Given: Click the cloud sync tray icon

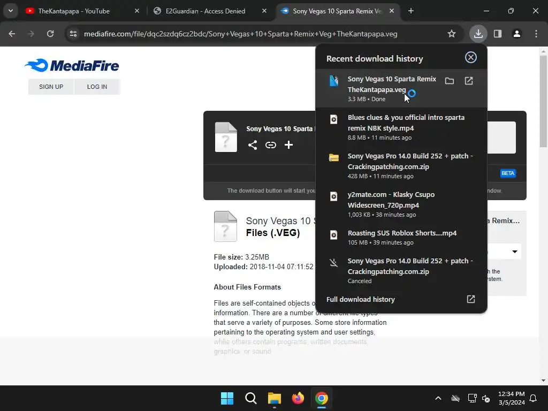Looking at the screenshot, I should point(455,398).
